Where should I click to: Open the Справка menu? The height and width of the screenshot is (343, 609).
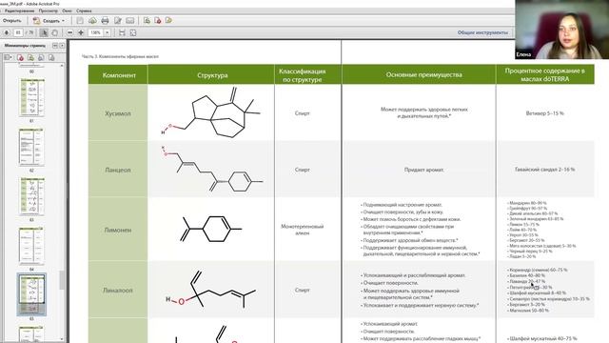tap(84, 10)
